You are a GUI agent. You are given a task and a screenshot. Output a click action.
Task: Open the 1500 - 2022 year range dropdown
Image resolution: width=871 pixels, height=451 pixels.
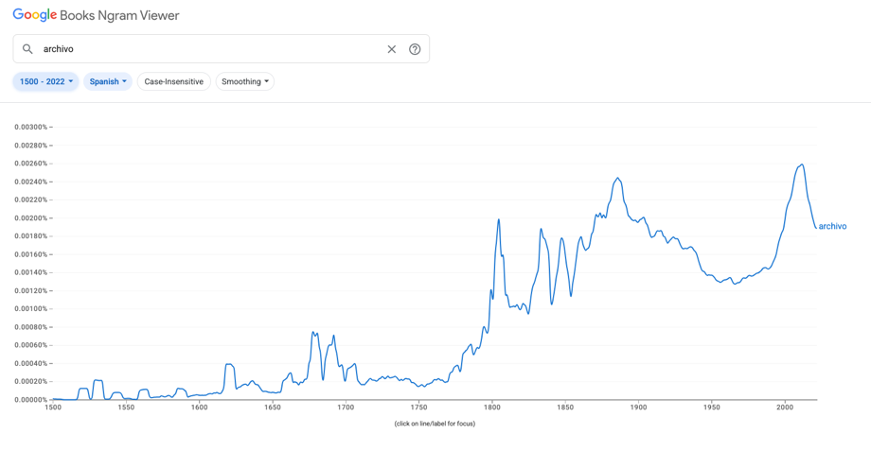tap(45, 81)
